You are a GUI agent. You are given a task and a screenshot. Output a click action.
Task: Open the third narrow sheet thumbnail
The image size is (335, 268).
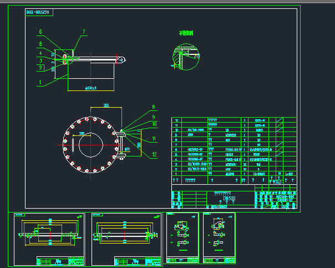click(x=183, y=237)
